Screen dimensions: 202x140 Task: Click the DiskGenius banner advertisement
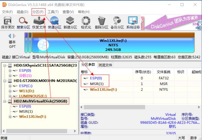(x=171, y=23)
